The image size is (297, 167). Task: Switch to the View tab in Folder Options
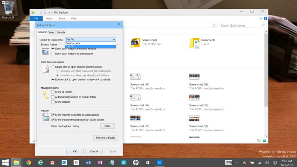pos(51,32)
